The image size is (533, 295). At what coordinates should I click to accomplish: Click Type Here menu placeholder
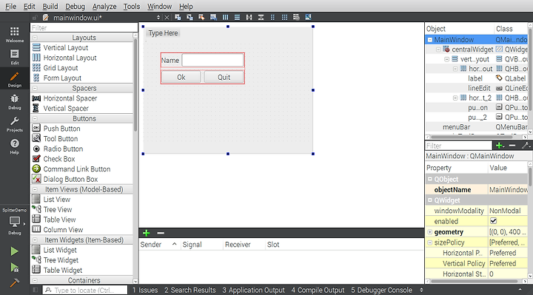163,33
